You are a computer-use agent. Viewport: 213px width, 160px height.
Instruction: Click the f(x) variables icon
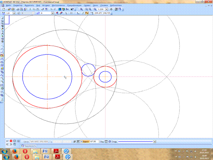point(67,9)
